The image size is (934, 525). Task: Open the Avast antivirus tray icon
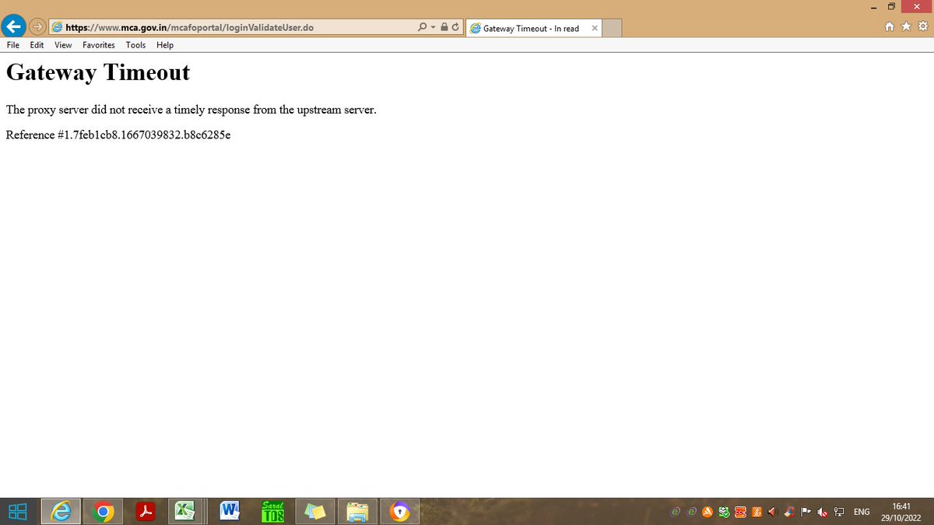coord(708,512)
